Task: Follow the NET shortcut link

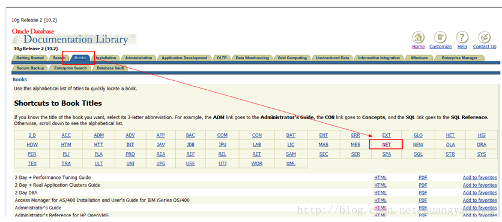Action: click(387, 144)
